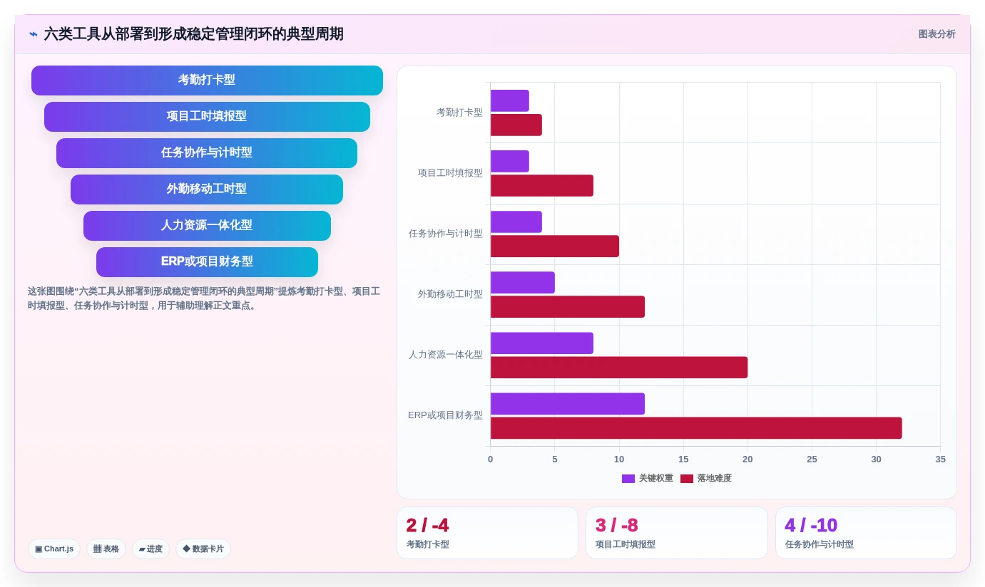Click the purple bar for 人力资源一体化型
The height and width of the screenshot is (587, 985).
tap(542, 343)
